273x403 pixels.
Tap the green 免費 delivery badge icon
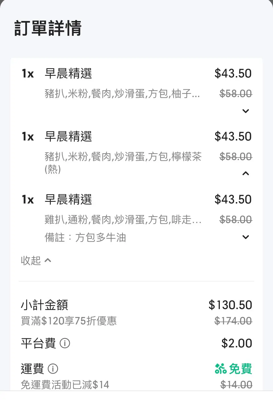220,369
